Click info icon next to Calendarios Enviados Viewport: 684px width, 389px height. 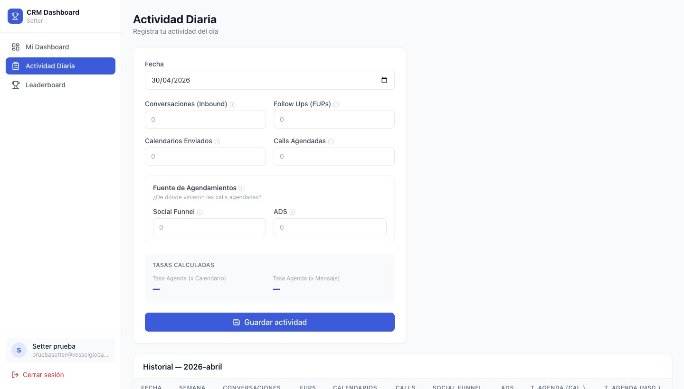point(217,141)
